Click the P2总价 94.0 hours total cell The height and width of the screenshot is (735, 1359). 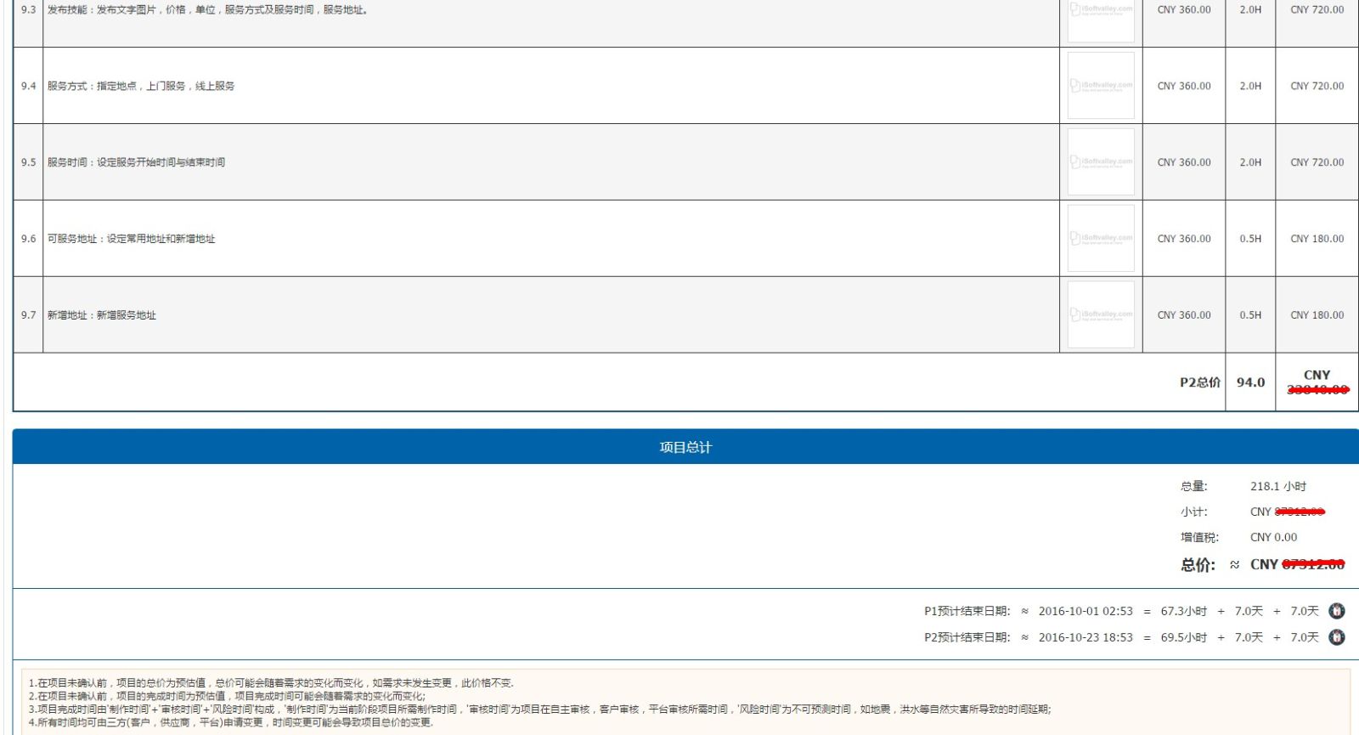1250,382
